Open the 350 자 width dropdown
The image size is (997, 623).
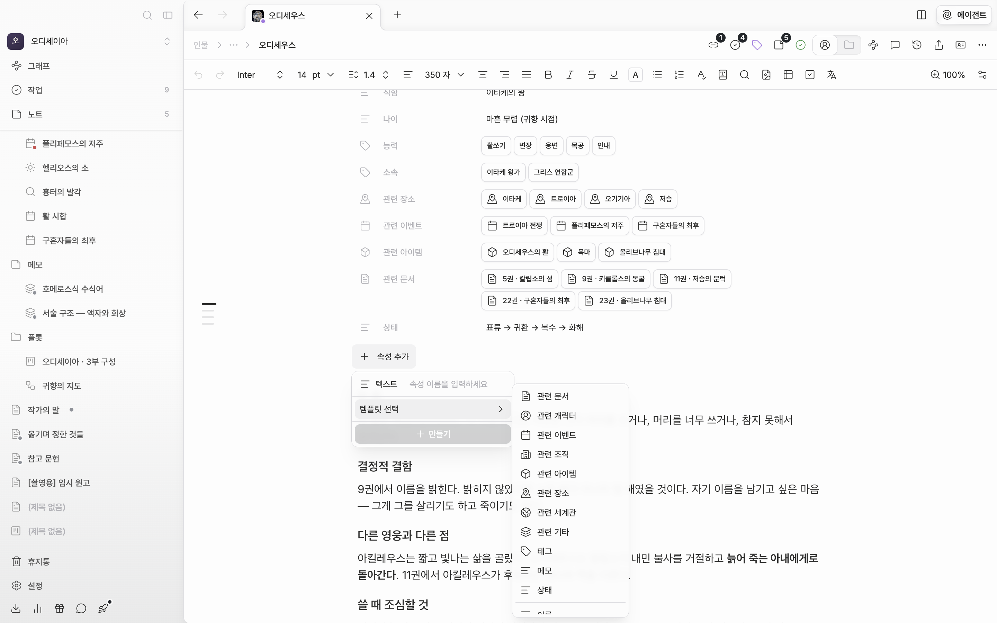click(444, 74)
